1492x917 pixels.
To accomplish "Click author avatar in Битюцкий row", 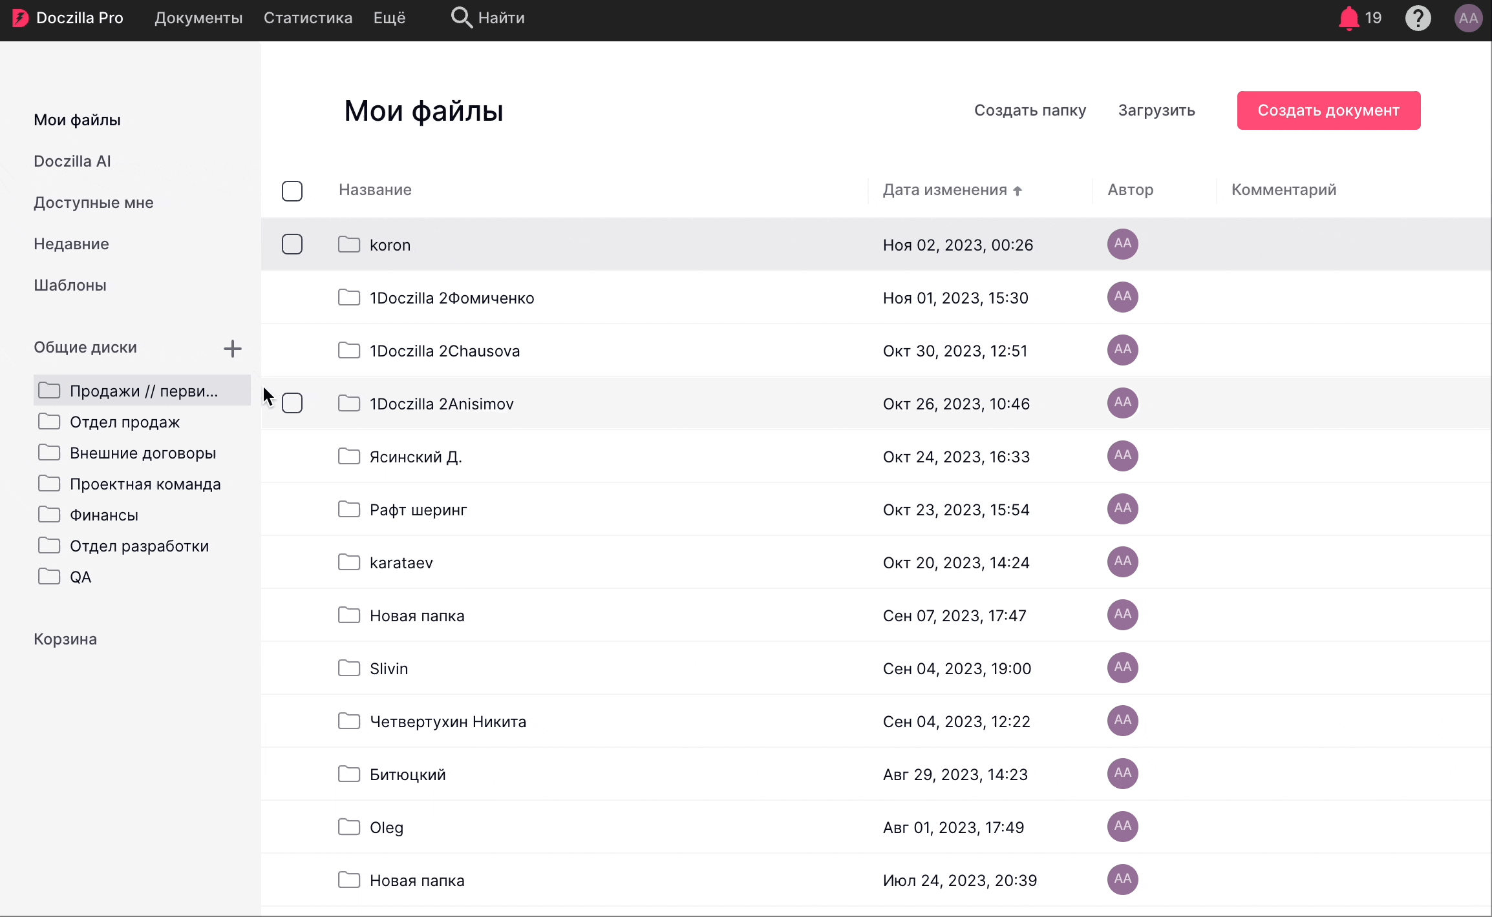I will pyautogui.click(x=1123, y=774).
